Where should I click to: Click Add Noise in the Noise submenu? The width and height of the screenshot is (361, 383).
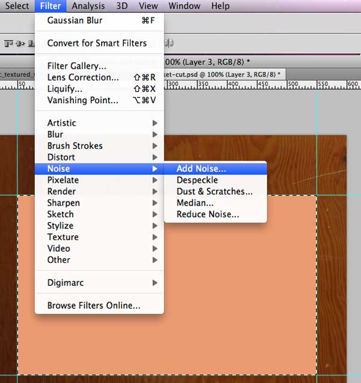tap(201, 169)
